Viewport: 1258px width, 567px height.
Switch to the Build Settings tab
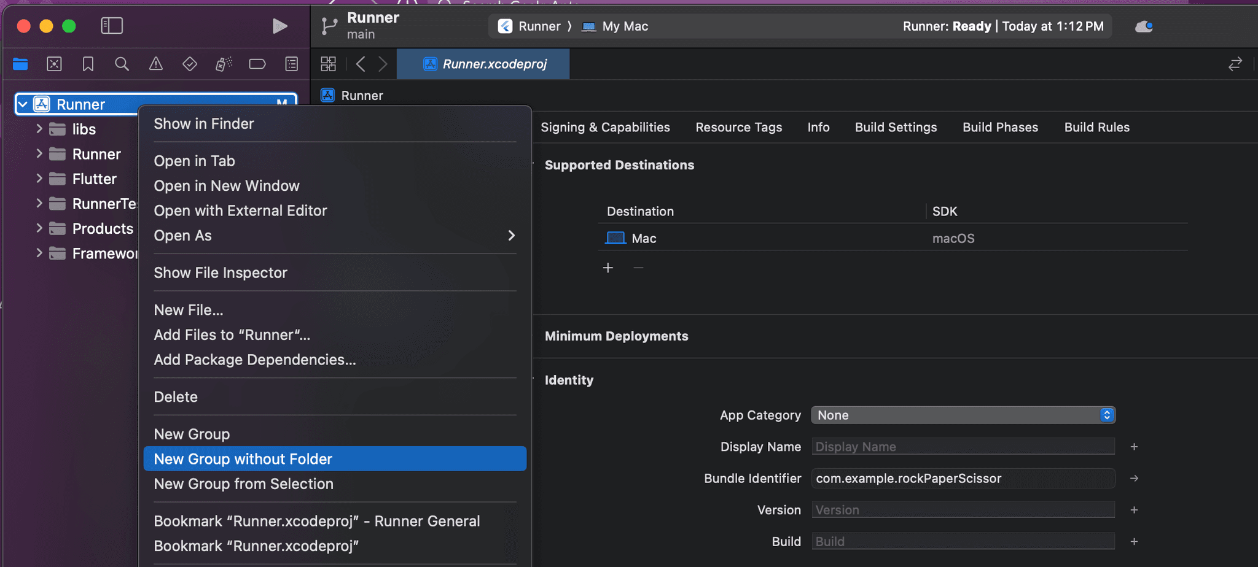[896, 127]
